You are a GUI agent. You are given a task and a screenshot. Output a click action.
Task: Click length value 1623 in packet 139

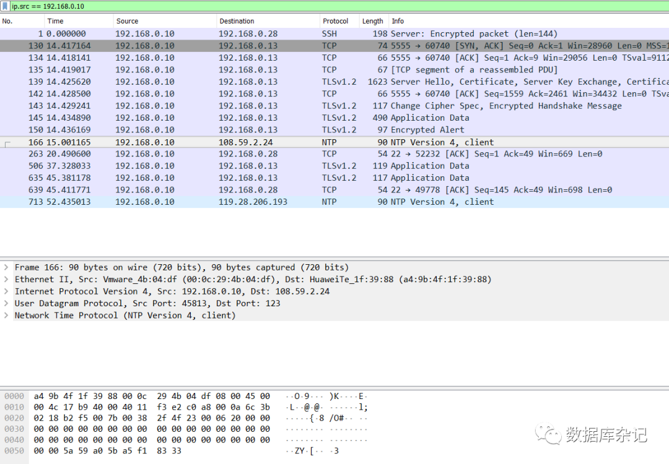378,82
